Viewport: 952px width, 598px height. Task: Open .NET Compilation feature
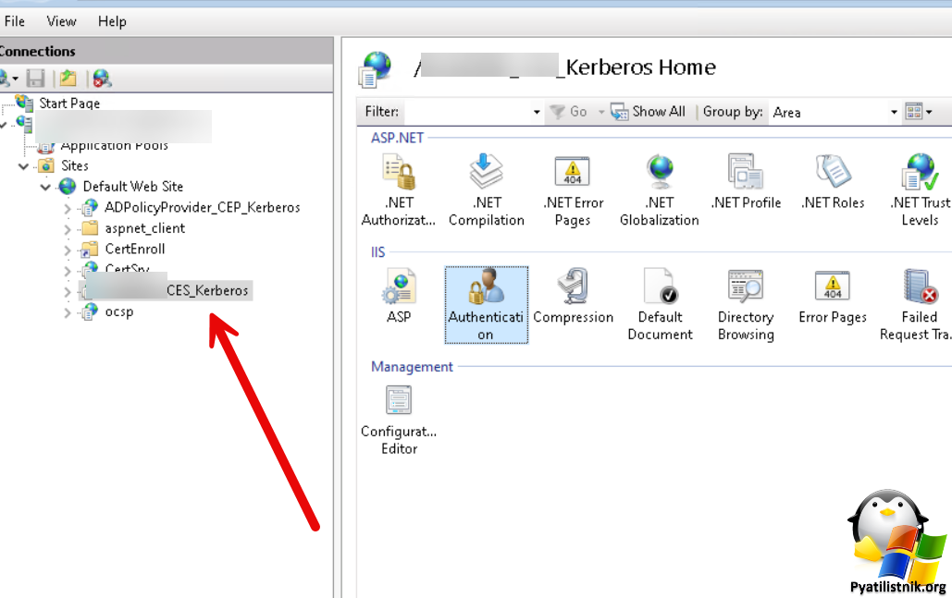click(x=487, y=189)
